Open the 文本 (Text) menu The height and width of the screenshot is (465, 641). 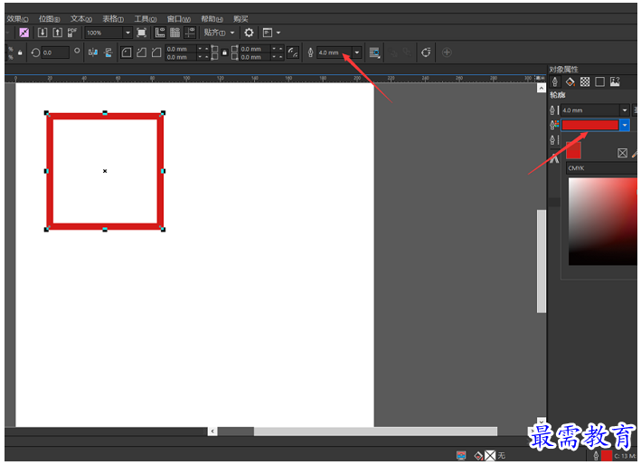(x=81, y=19)
